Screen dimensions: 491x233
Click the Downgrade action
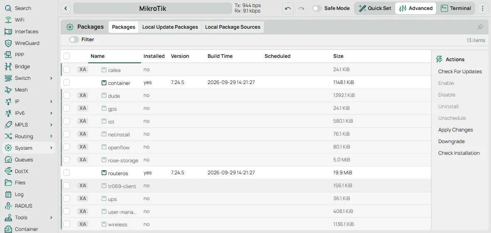(451, 141)
